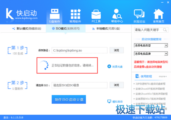Open 安装GhostXP系统详细教程
The image size is (171, 120).
tap(150, 89)
